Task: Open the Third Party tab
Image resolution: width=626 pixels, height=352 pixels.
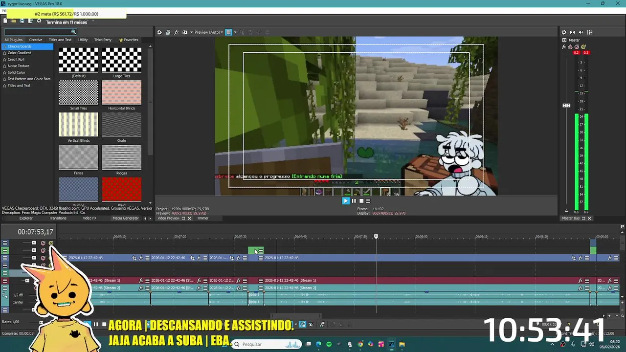Action: pyautogui.click(x=103, y=40)
